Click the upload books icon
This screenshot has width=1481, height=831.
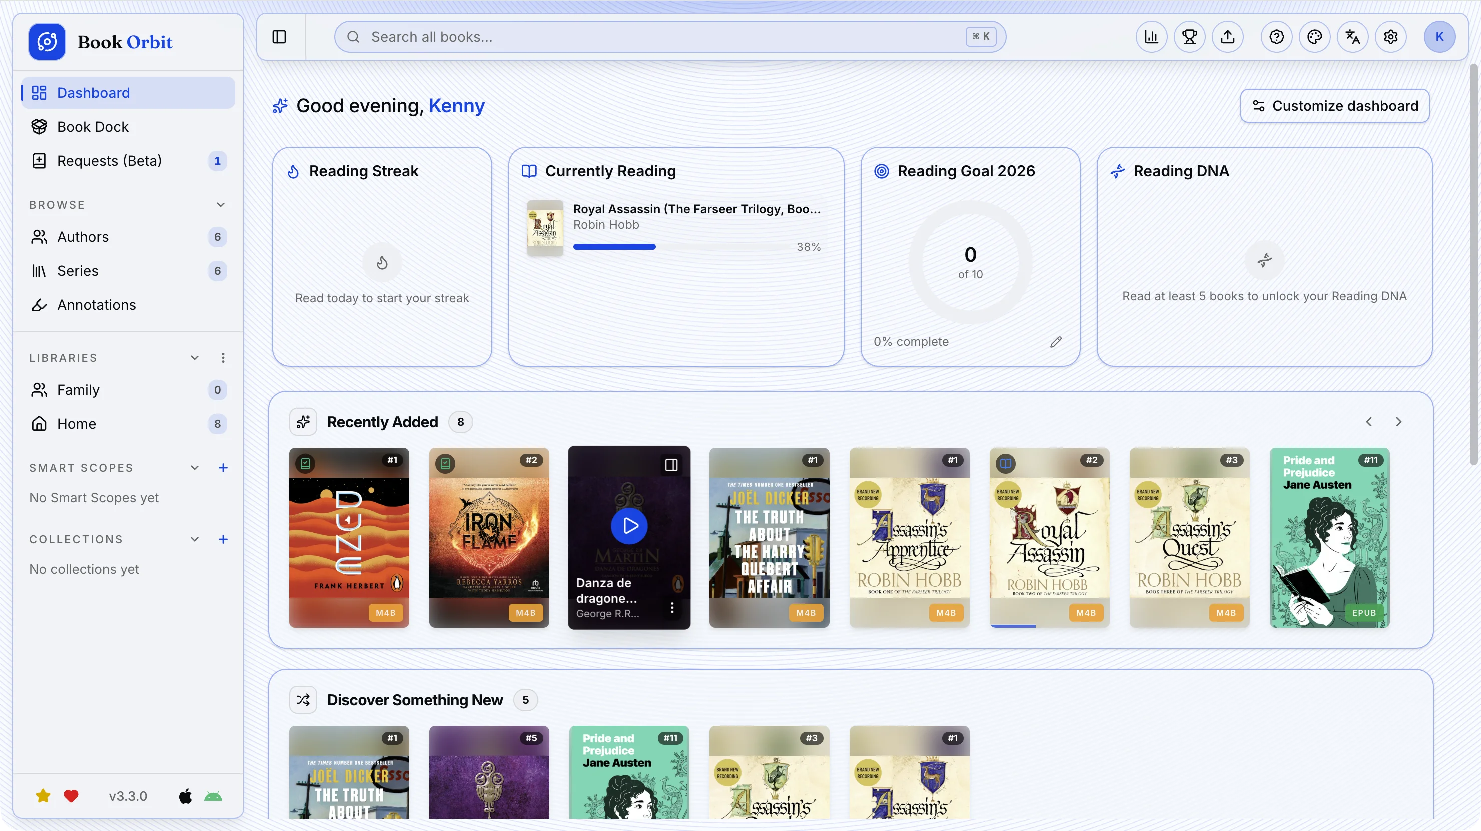coord(1227,37)
